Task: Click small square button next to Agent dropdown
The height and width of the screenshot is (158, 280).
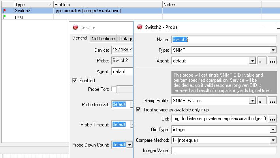Action: pos(262,61)
